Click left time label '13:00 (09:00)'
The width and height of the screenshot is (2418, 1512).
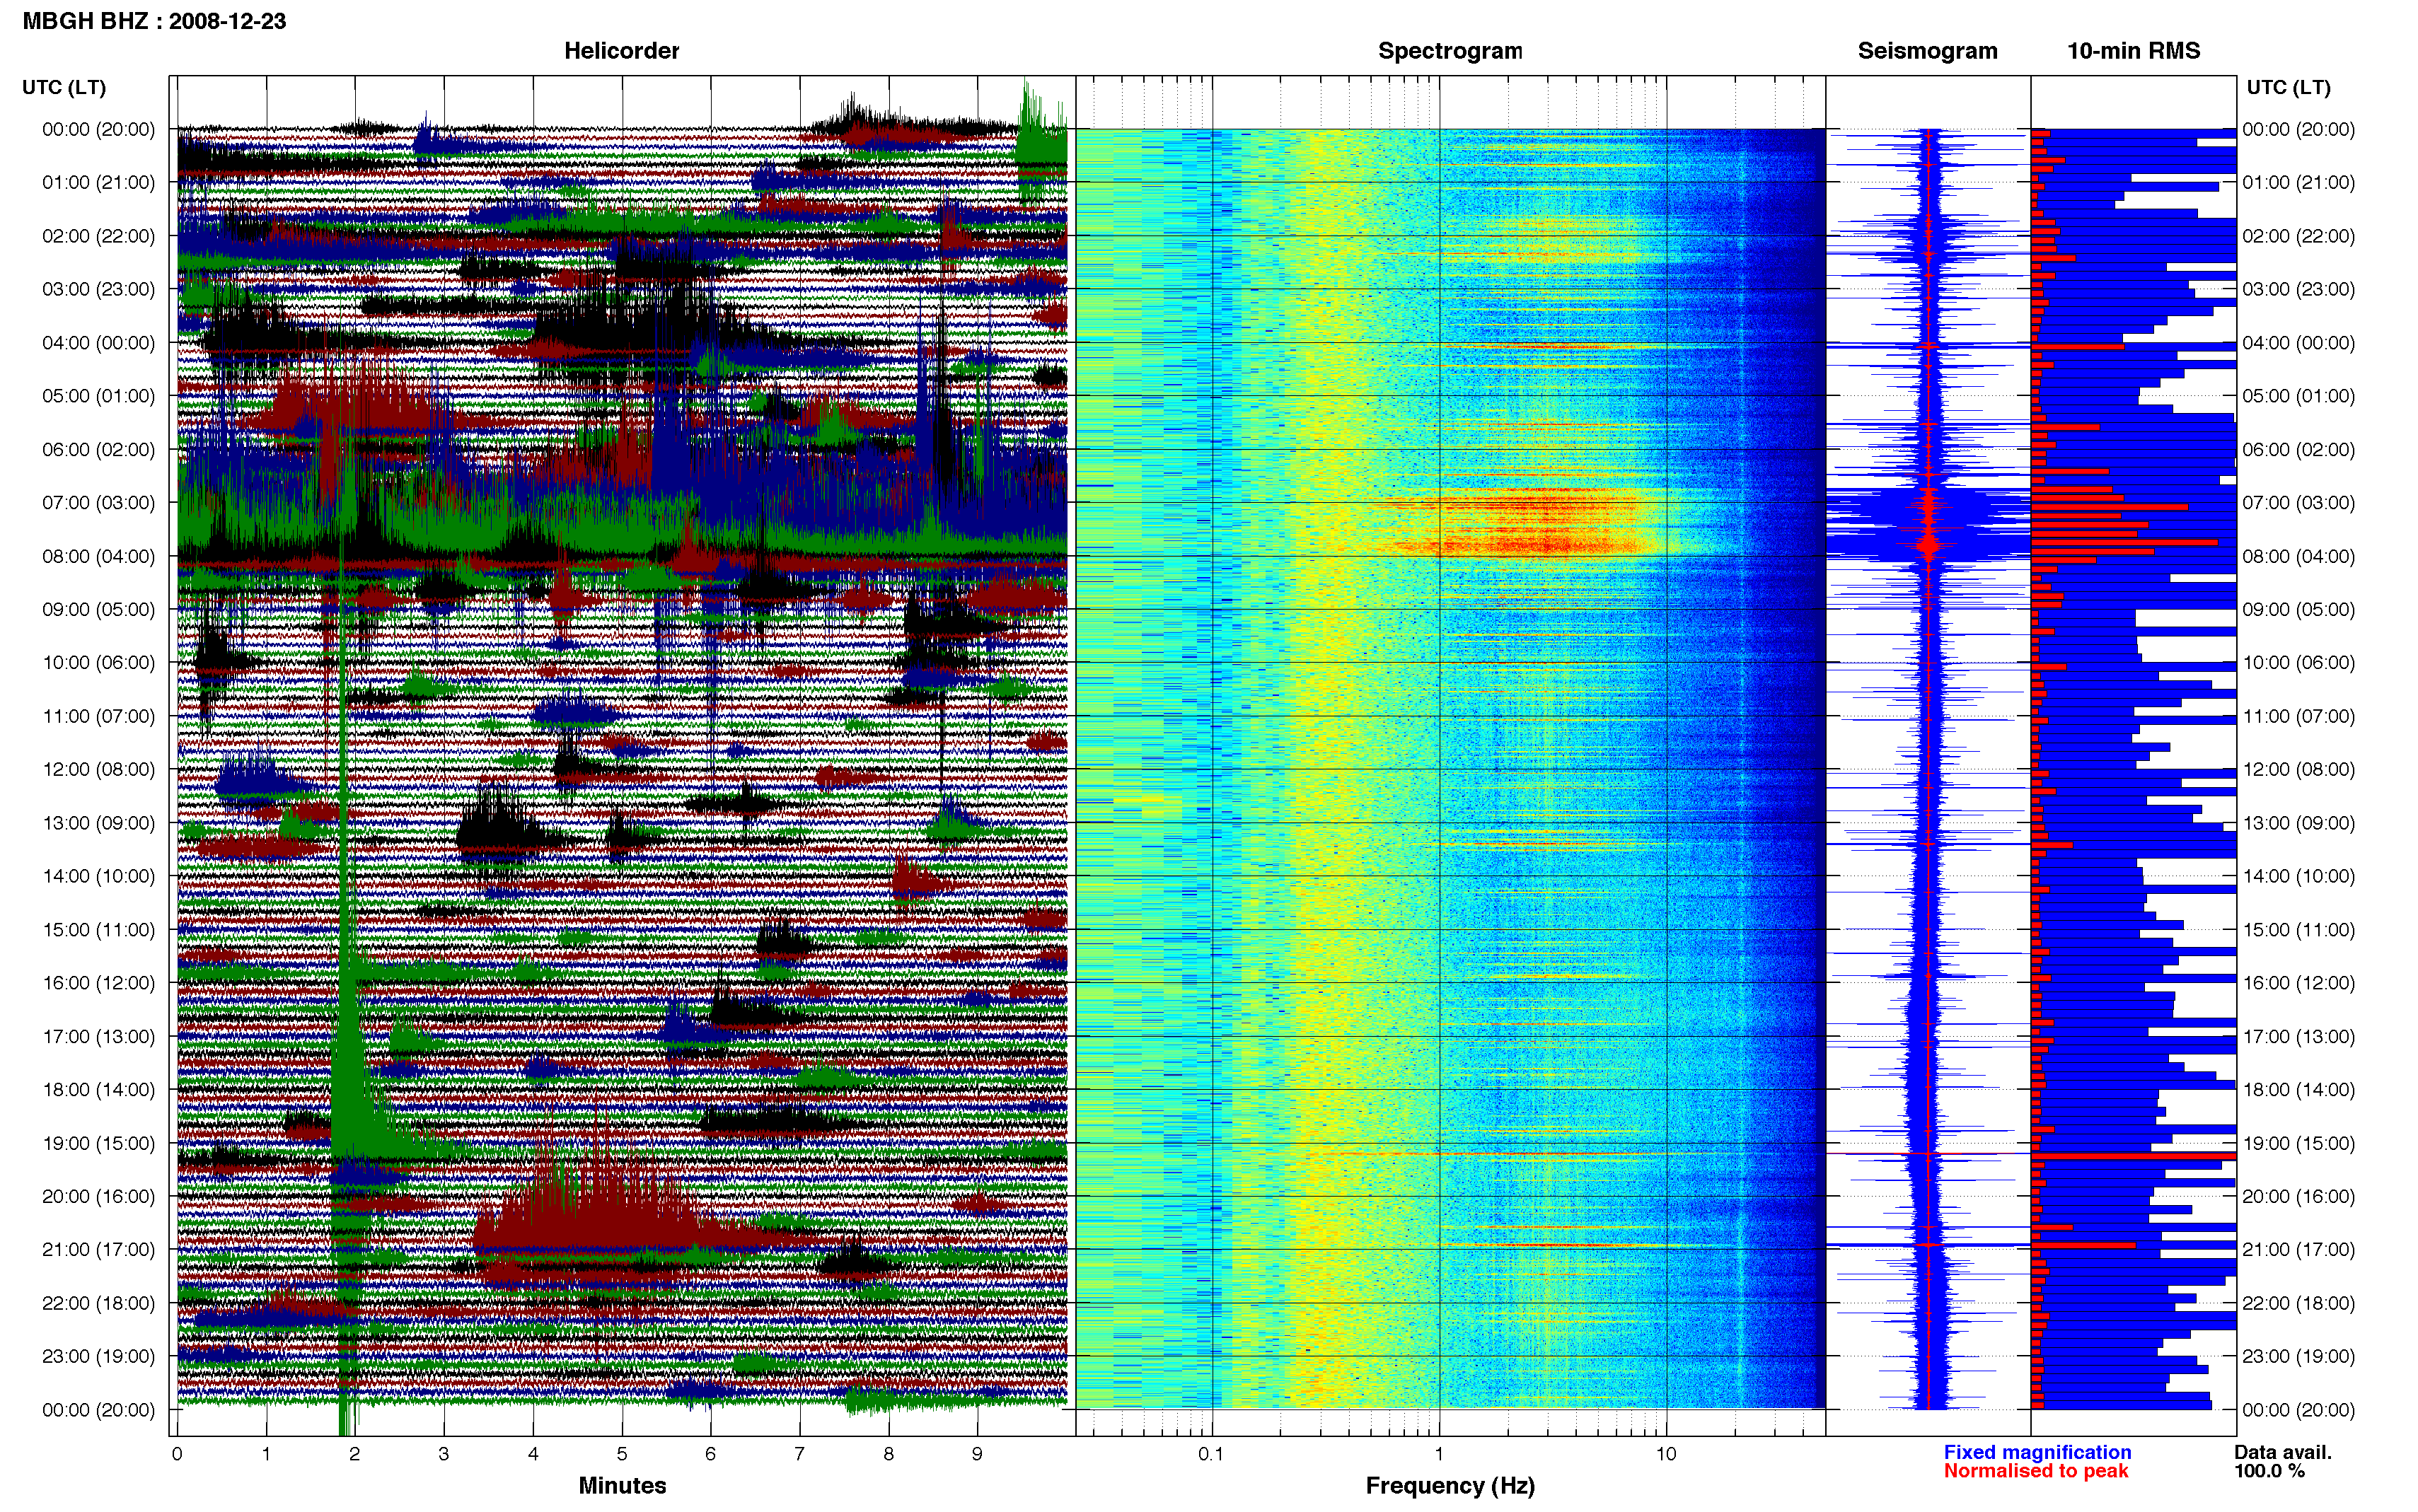coord(99,823)
